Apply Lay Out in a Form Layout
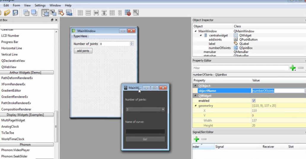 (x=120, y=13)
